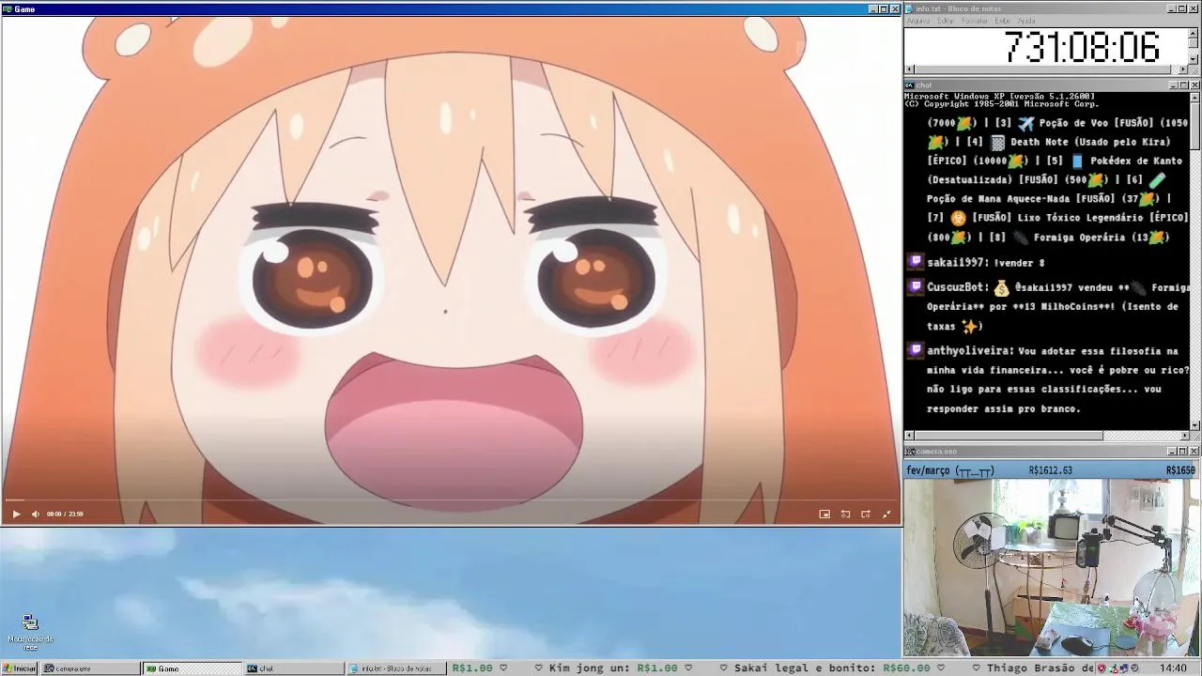Click the loop/repeat icon in video controls

(x=845, y=514)
